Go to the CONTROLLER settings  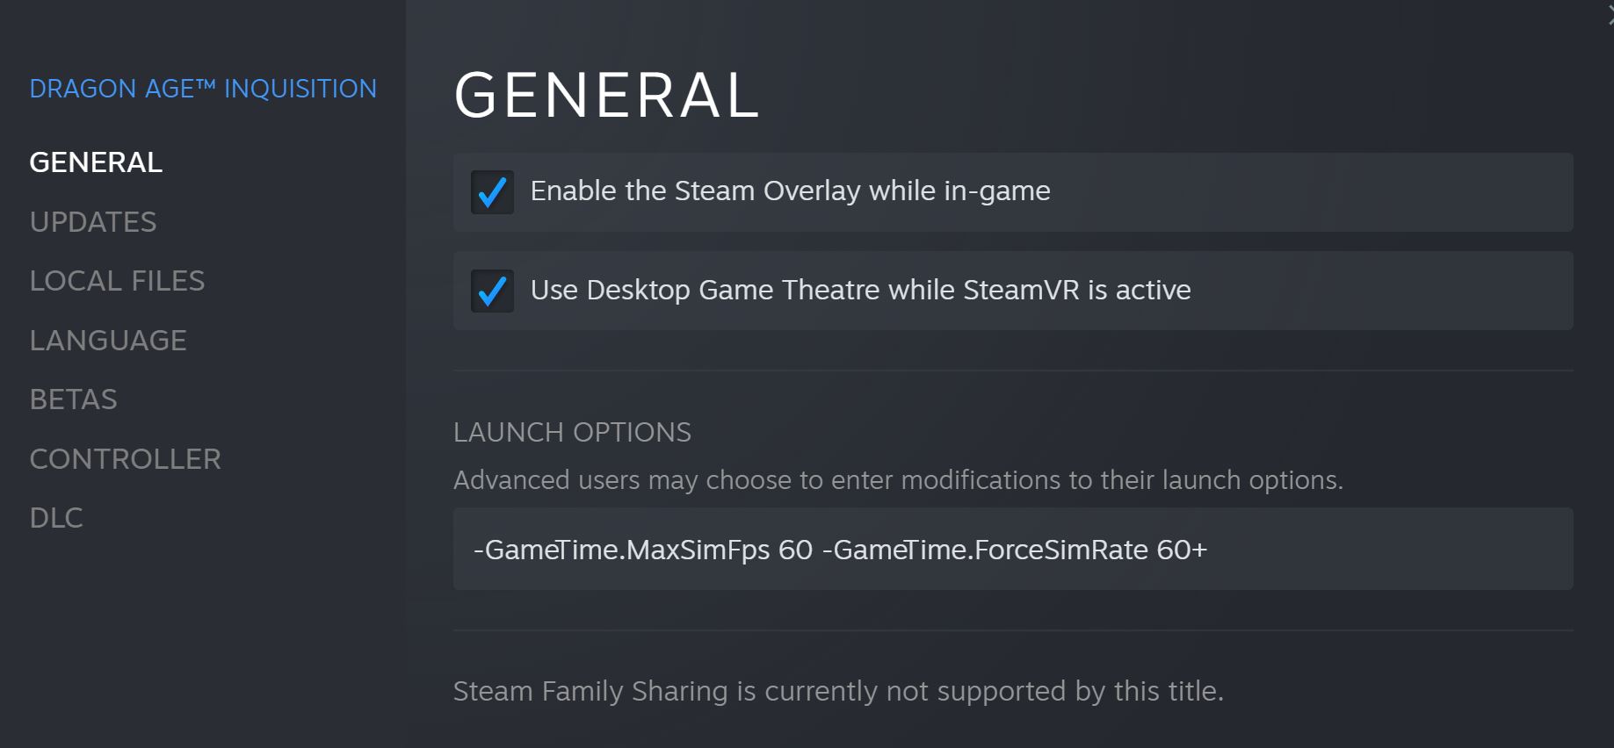coord(126,459)
